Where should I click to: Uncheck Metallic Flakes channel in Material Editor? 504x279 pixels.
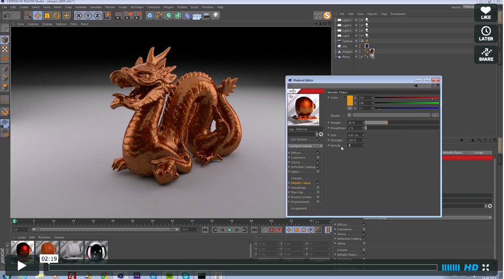click(318, 183)
